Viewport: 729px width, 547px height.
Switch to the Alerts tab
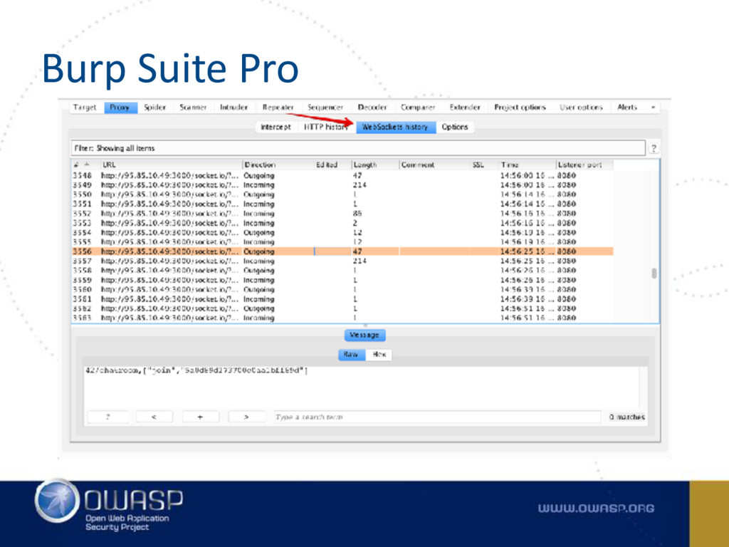pos(627,108)
